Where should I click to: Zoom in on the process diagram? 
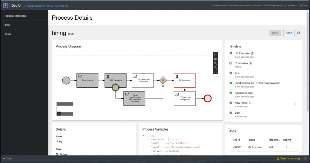coord(215,63)
